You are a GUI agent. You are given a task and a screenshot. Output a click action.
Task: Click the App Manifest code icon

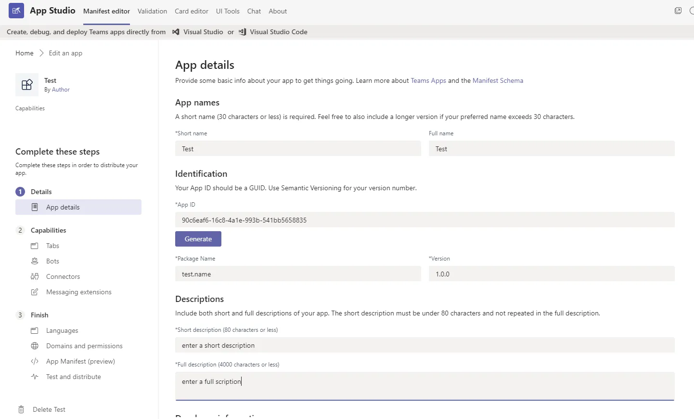click(35, 362)
